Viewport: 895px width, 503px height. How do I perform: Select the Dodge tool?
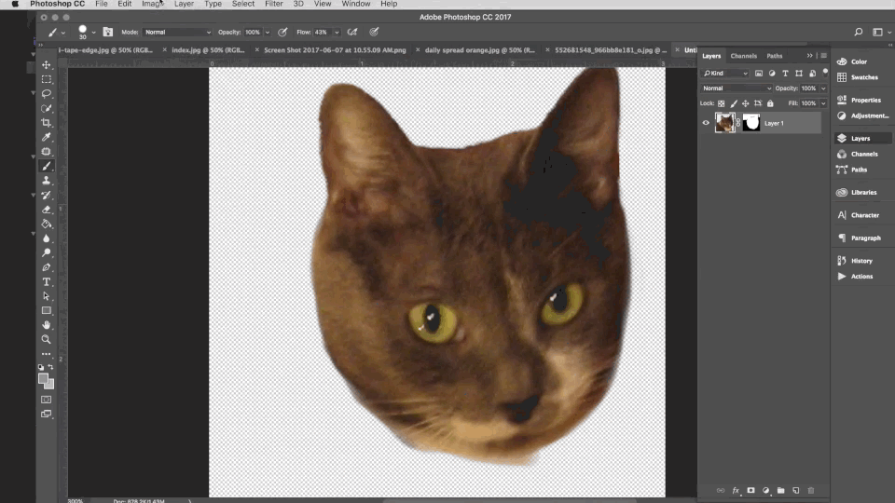47,252
